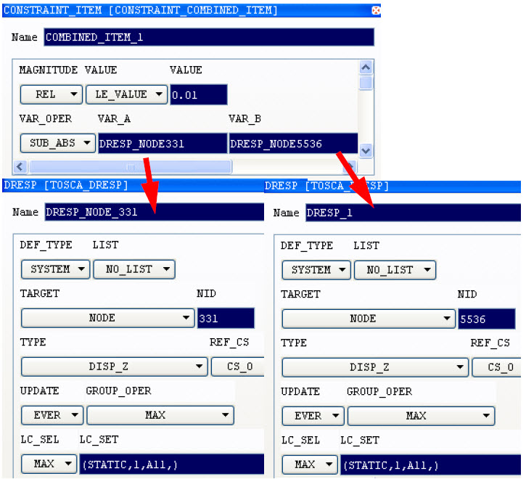Open the LE_VALUE dropdown
526x479 pixels.
(x=126, y=94)
